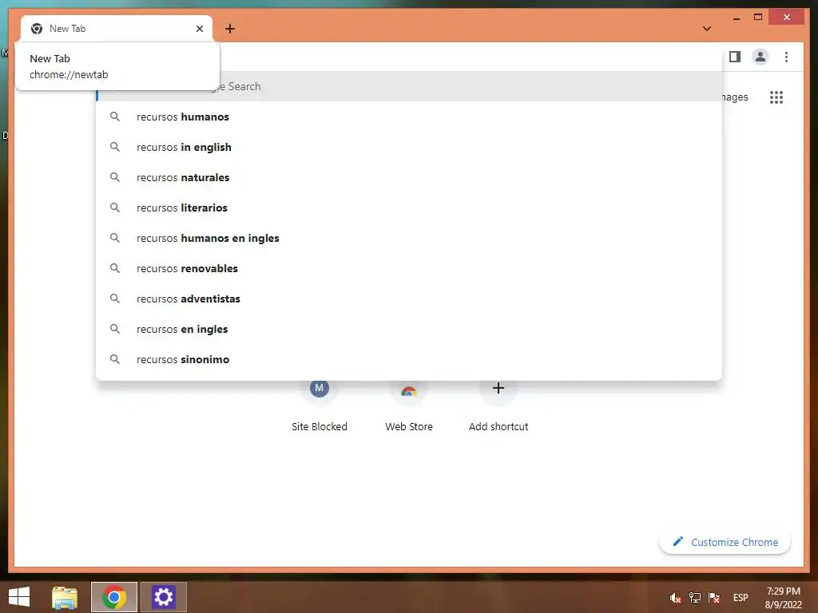Click the search field in suggestion box
This screenshot has width=818, height=613.
point(409,86)
